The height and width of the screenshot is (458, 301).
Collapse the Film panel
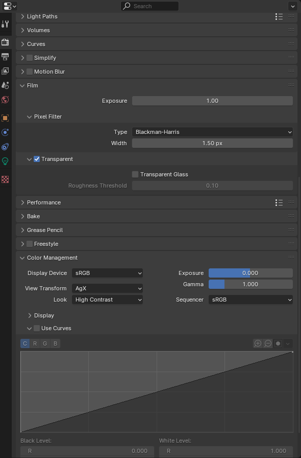[x=22, y=85]
